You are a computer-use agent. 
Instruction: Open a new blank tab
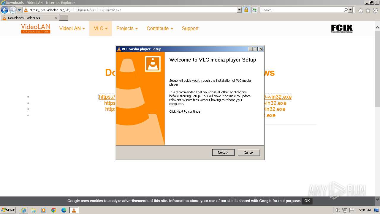64,18
